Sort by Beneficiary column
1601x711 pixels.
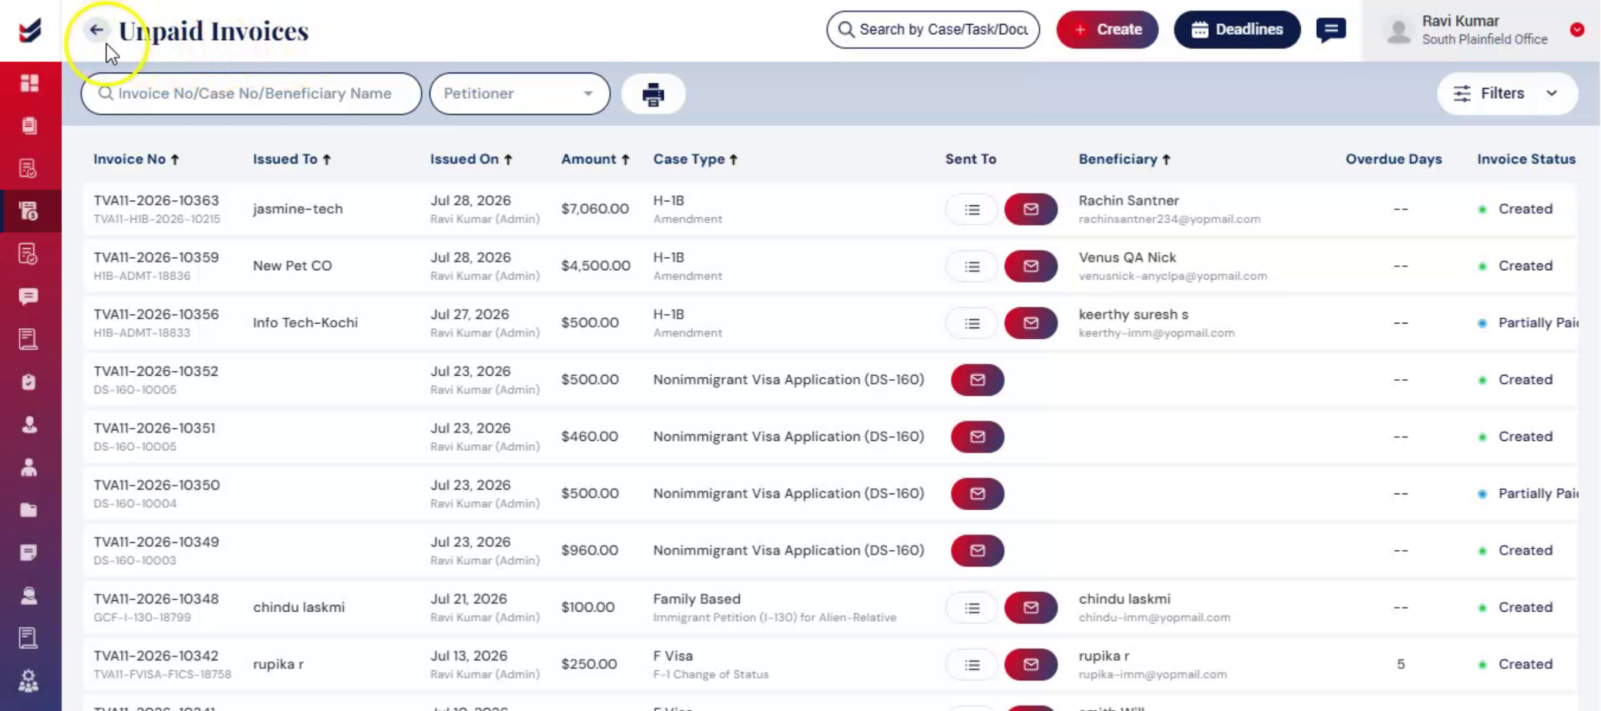[x=1125, y=159]
